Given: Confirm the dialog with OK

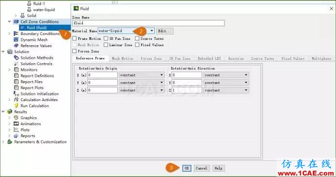Looking at the screenshot, I should pyautogui.click(x=187, y=168).
